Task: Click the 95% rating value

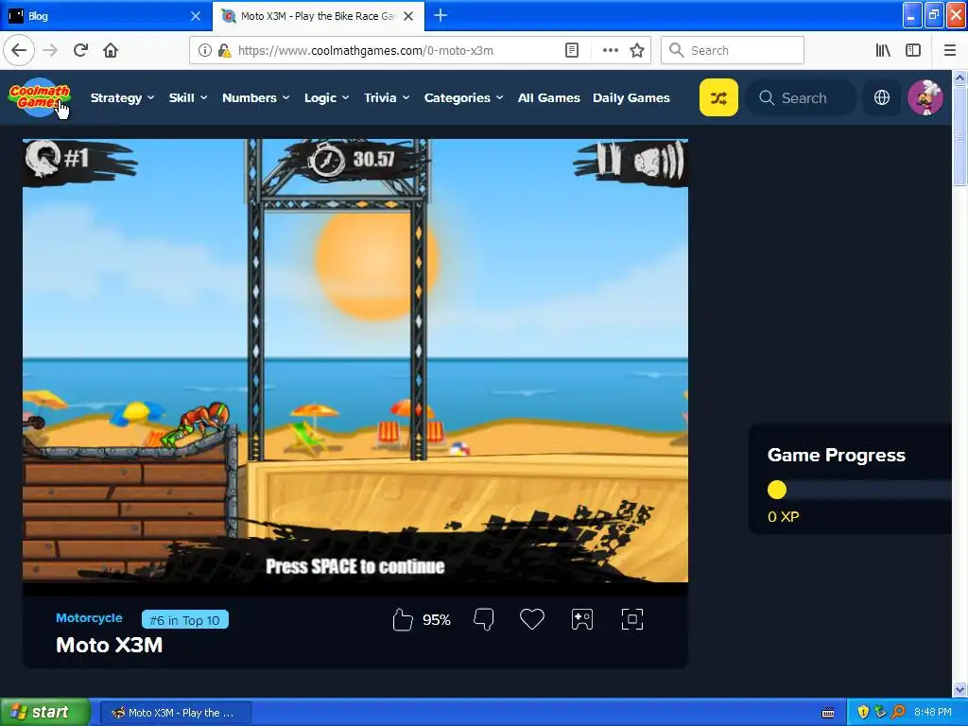Action: tap(437, 620)
